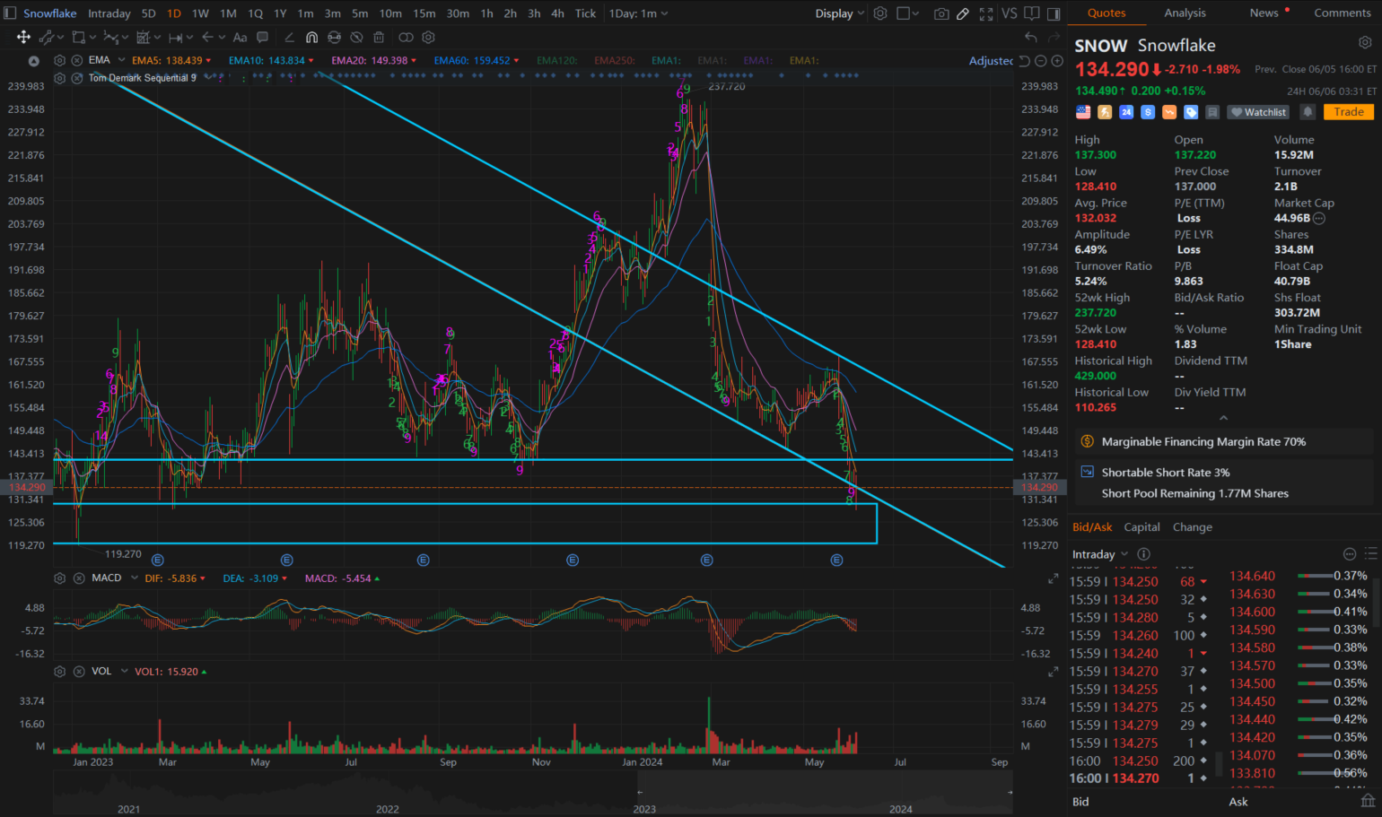Open the News tab
1382x817 pixels.
coord(1264,13)
